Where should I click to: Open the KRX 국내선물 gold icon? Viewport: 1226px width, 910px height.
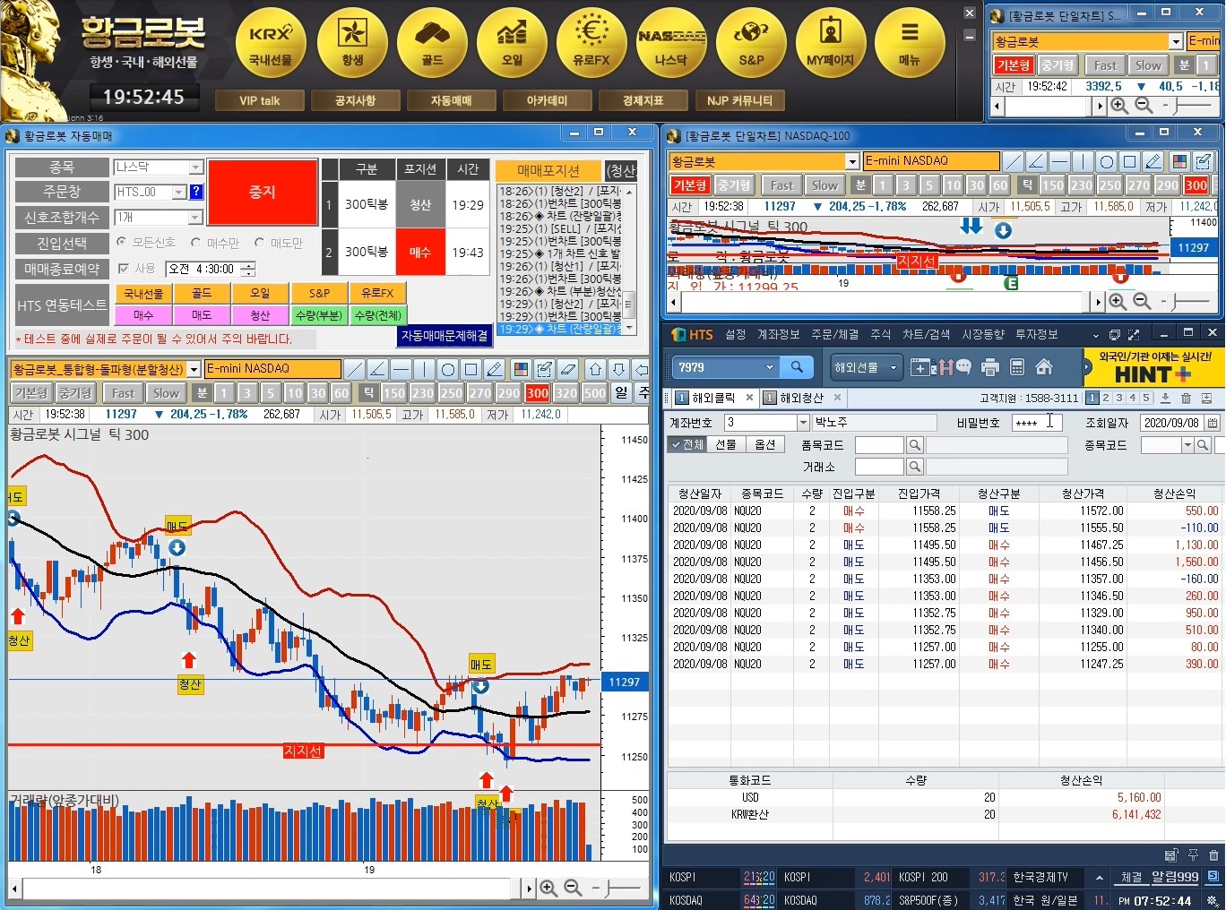click(x=271, y=41)
